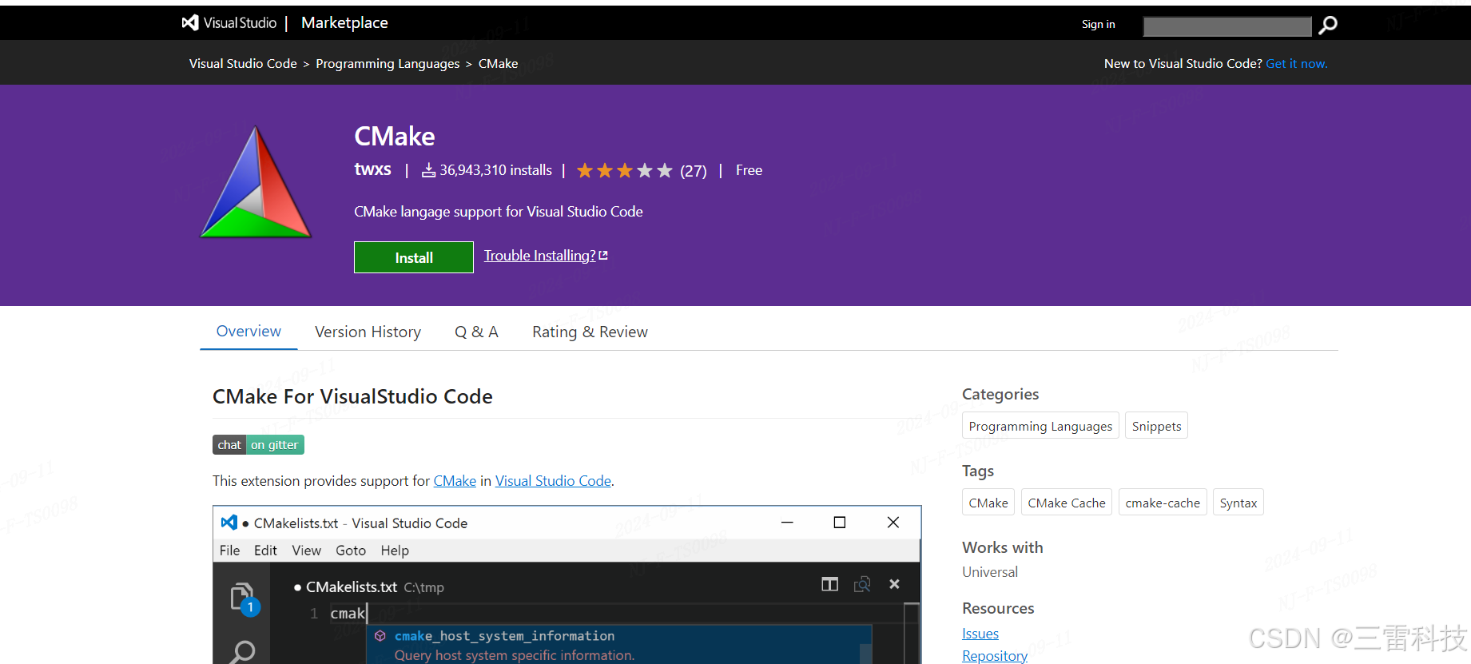Screen dimensions: 1471x664
Task: Select the Snippets category chip
Action: (x=1156, y=426)
